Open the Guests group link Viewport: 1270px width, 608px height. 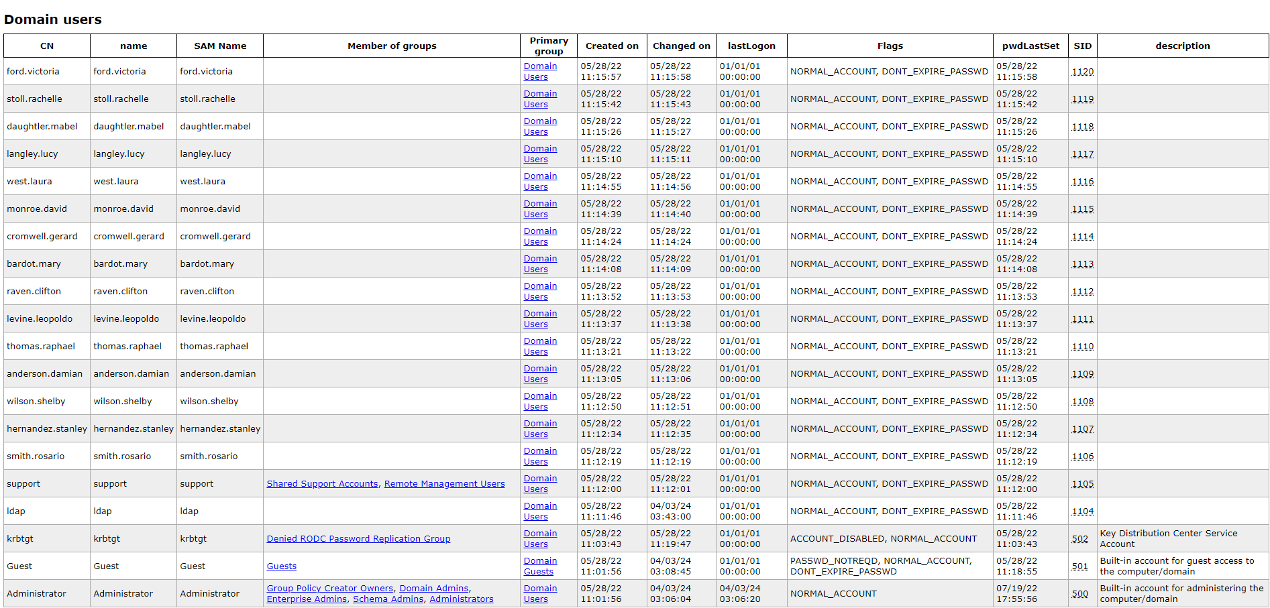coord(281,566)
